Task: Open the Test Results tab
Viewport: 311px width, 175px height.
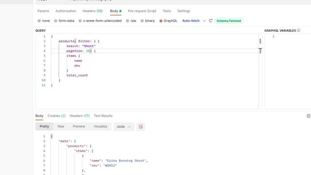Action: 103,116
